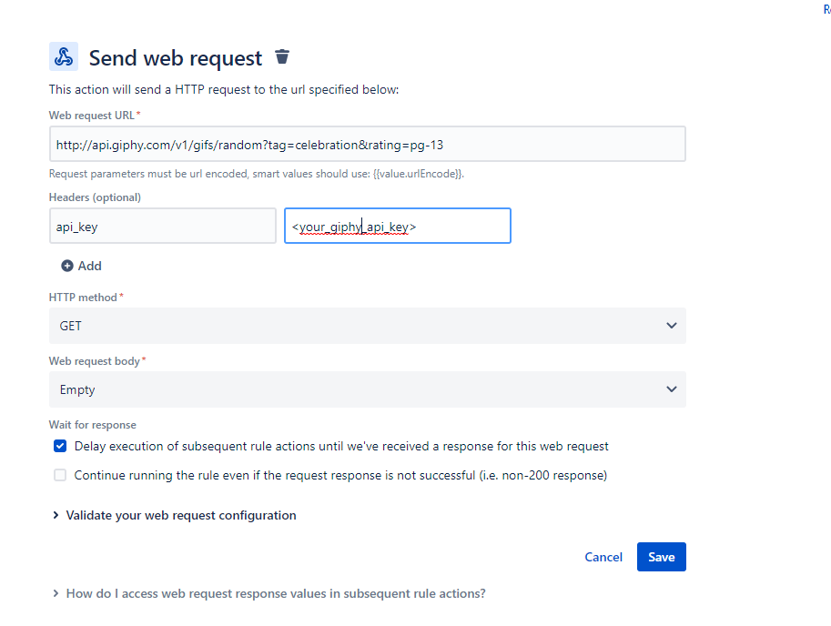The width and height of the screenshot is (831, 626).
Task: Click the plus icon to add header
Action: tap(67, 266)
